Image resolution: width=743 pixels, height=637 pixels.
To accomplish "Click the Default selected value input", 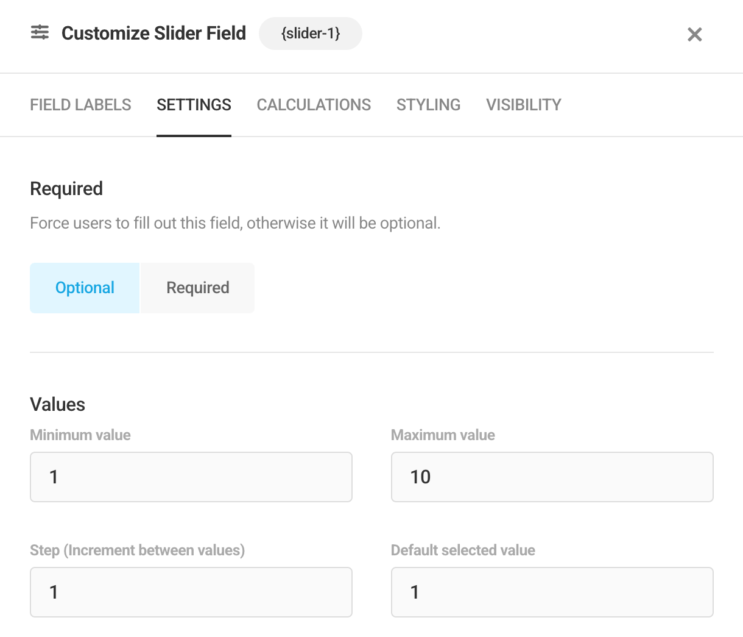I will (x=552, y=592).
